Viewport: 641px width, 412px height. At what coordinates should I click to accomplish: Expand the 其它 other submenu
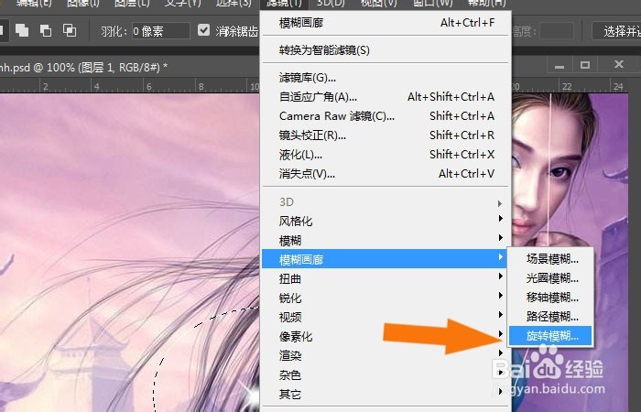pos(386,394)
